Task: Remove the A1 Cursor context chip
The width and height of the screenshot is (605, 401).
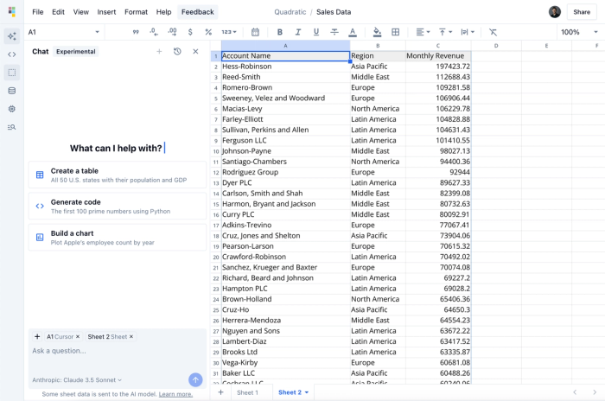Action: coord(78,337)
